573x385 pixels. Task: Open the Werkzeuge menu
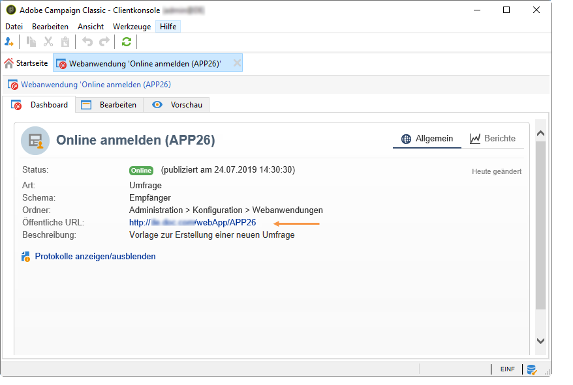(132, 27)
